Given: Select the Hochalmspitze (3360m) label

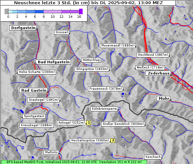Looking at the screenshot, I should click(x=90, y=140).
